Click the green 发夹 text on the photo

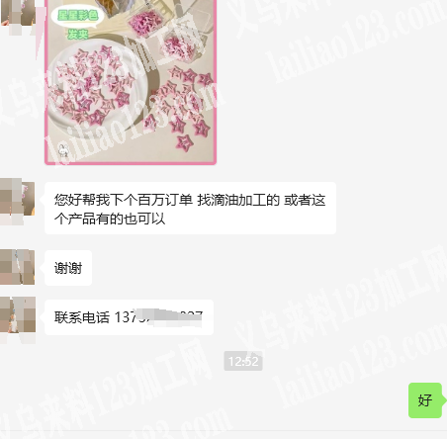(78, 34)
